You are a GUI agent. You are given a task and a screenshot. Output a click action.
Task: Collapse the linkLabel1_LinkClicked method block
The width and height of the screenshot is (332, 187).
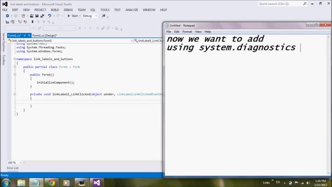pyautogui.click(x=15, y=94)
